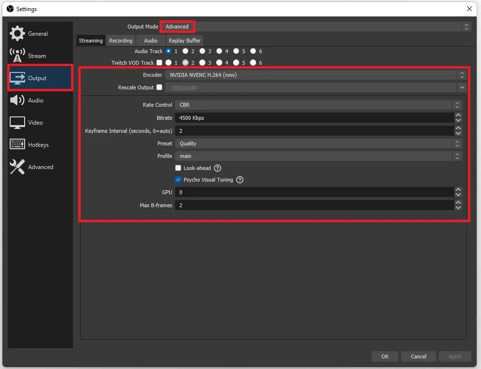This screenshot has width=481, height=369.
Task: Show Psycho Visual Tuning help icon
Action: tap(240, 180)
